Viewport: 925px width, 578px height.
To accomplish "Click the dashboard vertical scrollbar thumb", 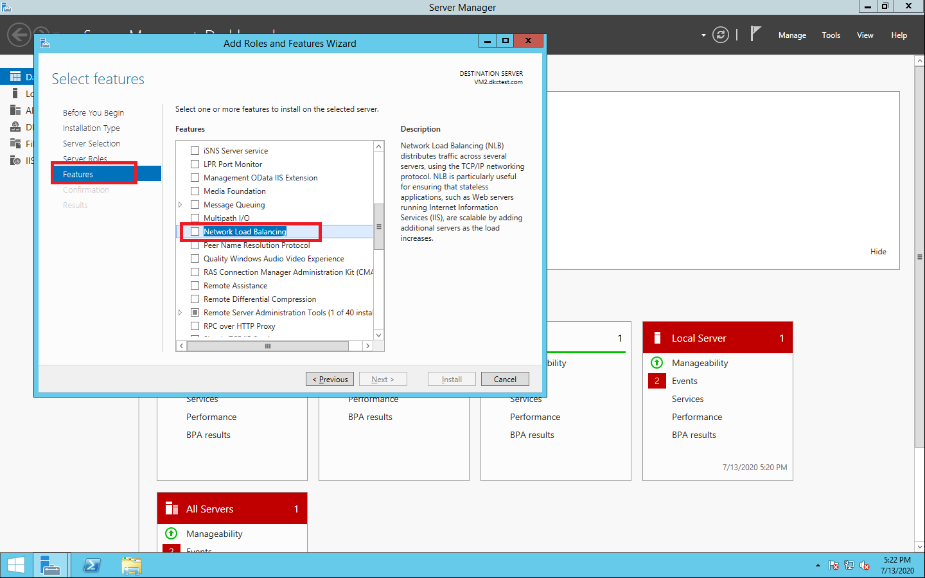I will (x=920, y=257).
